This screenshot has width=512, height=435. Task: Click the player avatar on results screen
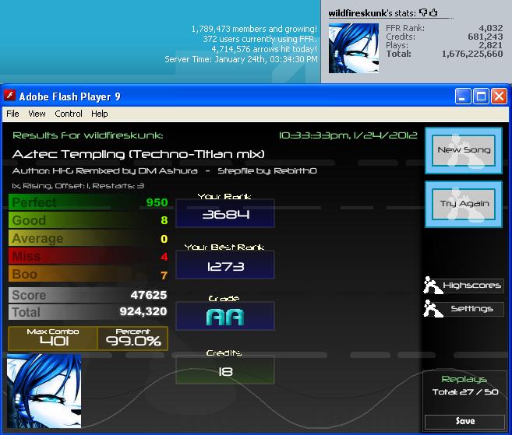click(44, 391)
